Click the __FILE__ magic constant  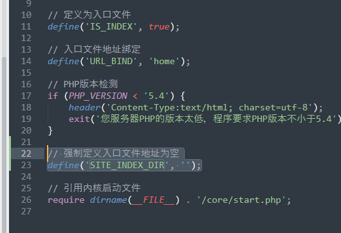154,200
